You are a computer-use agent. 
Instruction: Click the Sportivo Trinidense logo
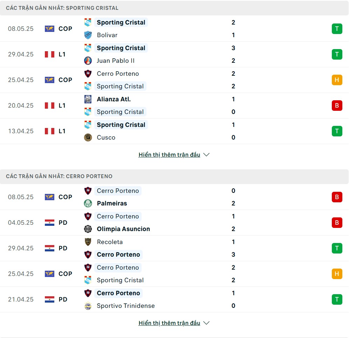(x=88, y=306)
